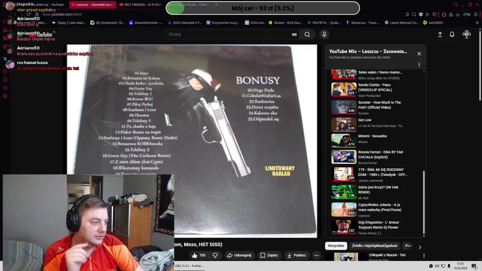
Task: Open YouTube notifications bell
Action: 452,34
